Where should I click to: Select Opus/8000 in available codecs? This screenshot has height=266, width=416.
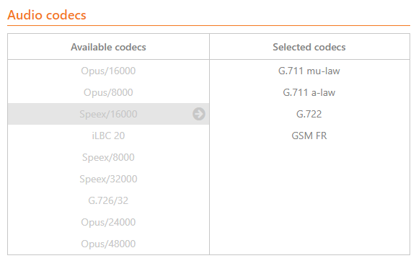tap(108, 92)
